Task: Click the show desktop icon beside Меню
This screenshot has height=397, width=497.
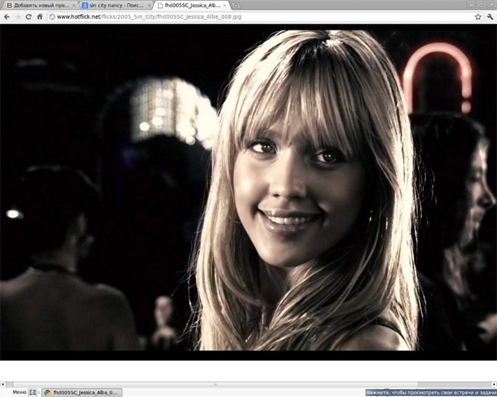Action: pyautogui.click(x=32, y=392)
